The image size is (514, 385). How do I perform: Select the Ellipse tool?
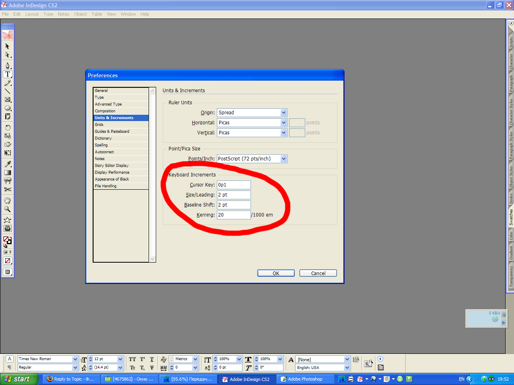[8, 108]
